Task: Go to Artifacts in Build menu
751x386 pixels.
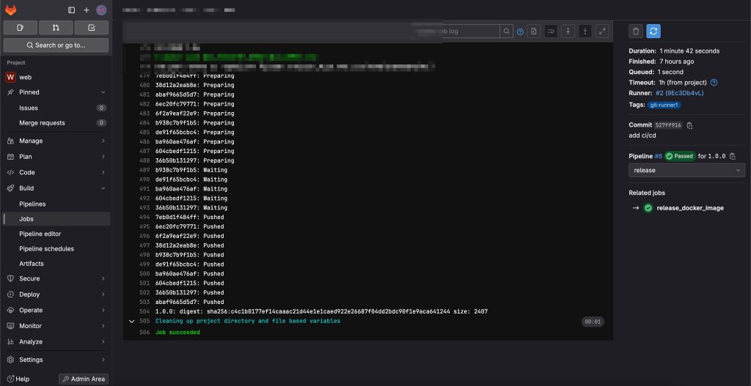Action: point(32,264)
